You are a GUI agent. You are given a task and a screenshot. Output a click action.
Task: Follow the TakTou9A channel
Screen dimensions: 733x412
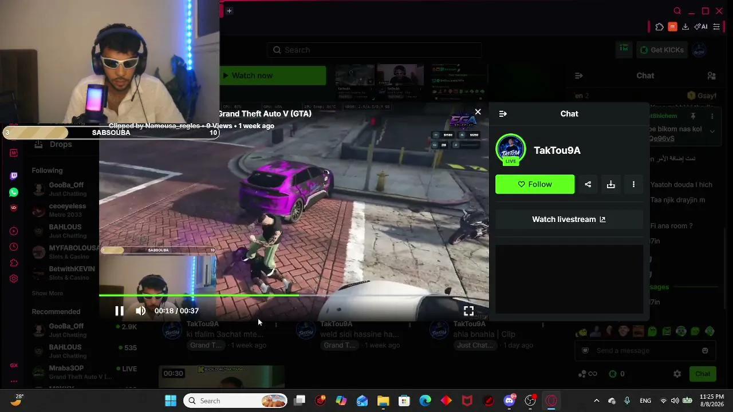(535, 184)
